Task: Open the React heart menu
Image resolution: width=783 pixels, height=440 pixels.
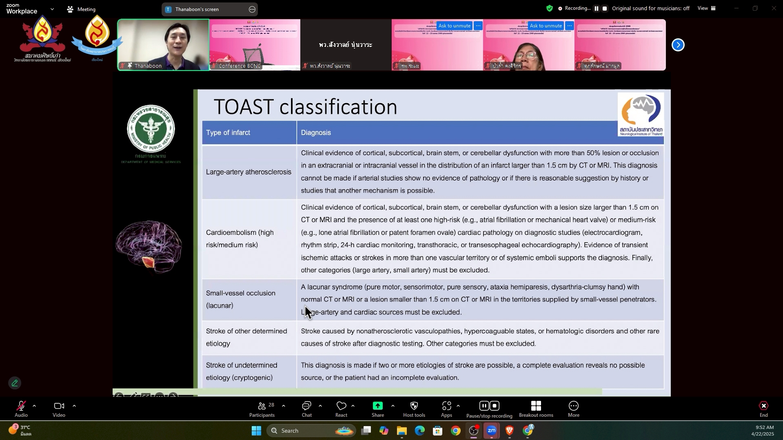Action: point(342,409)
